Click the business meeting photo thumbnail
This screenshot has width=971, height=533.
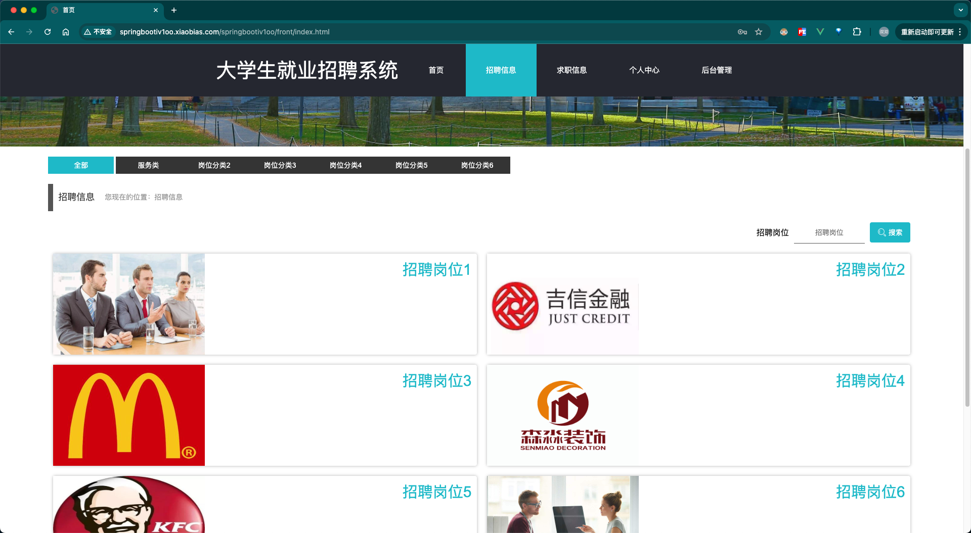click(129, 304)
